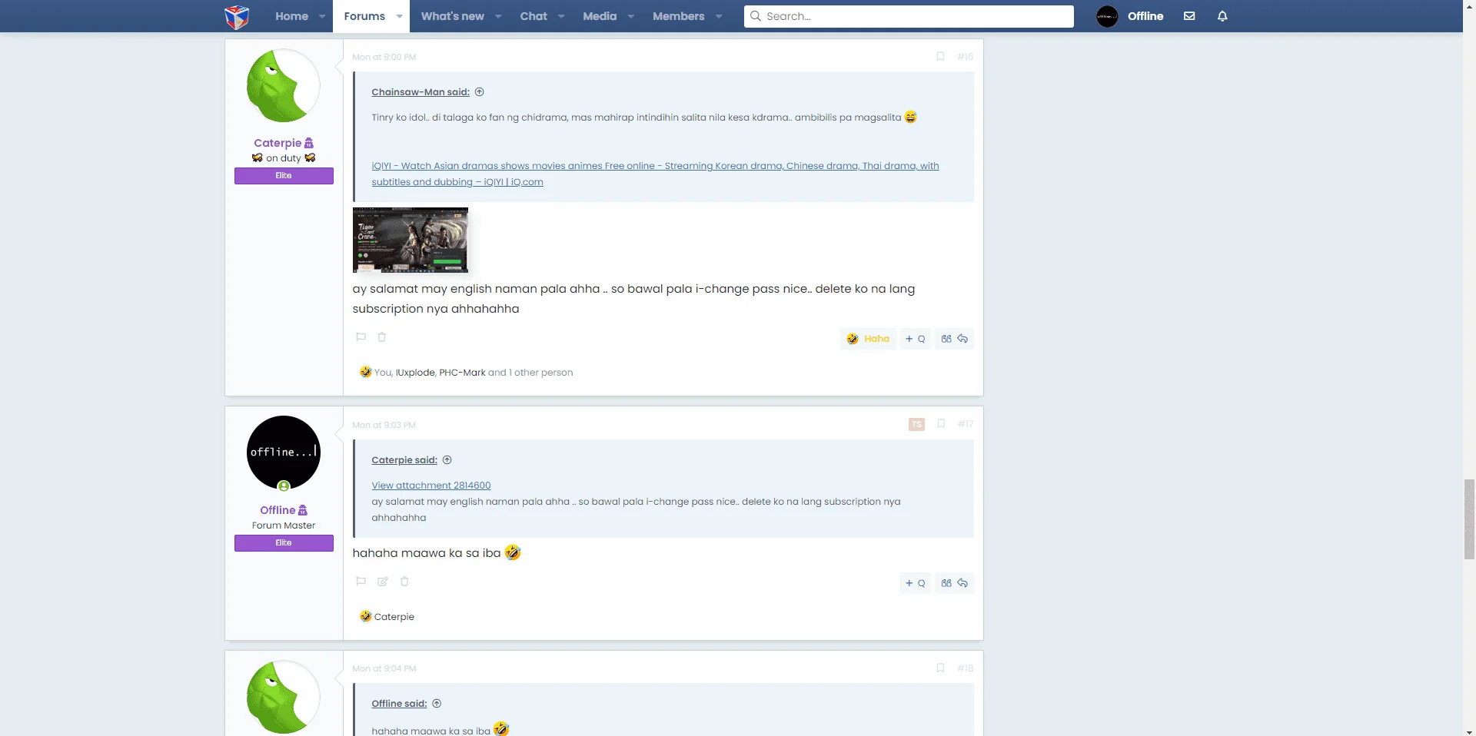Open Caterpie in post #17 reactions
Image resolution: width=1476 pixels, height=736 pixels.
[x=394, y=617]
